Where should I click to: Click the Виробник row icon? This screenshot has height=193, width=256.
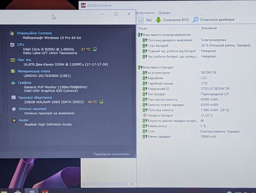(x=144, y=78)
